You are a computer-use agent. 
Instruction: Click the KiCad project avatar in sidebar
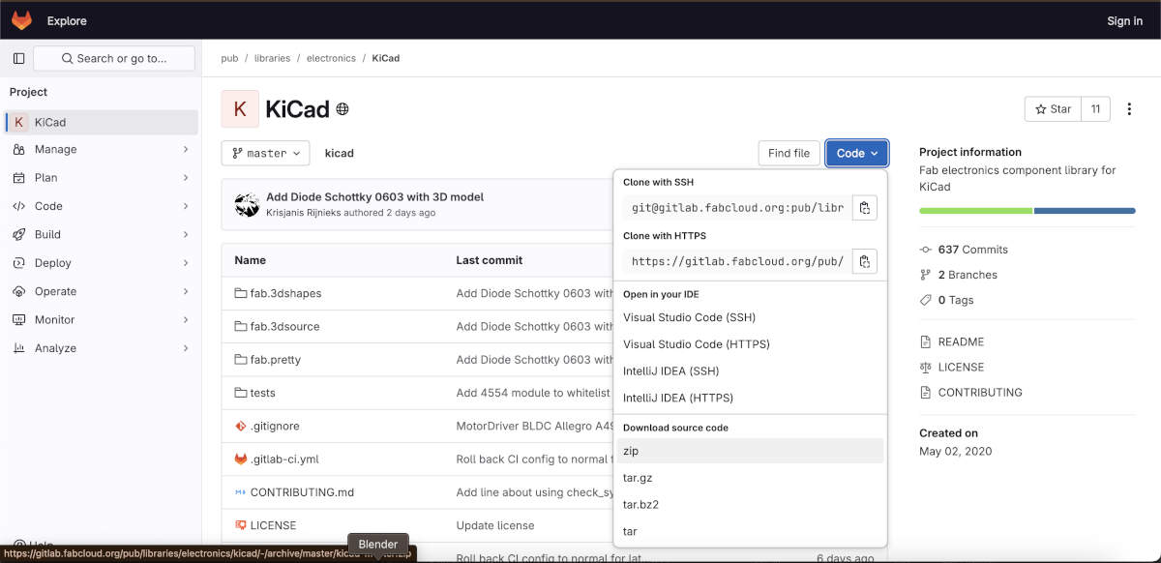click(x=18, y=122)
